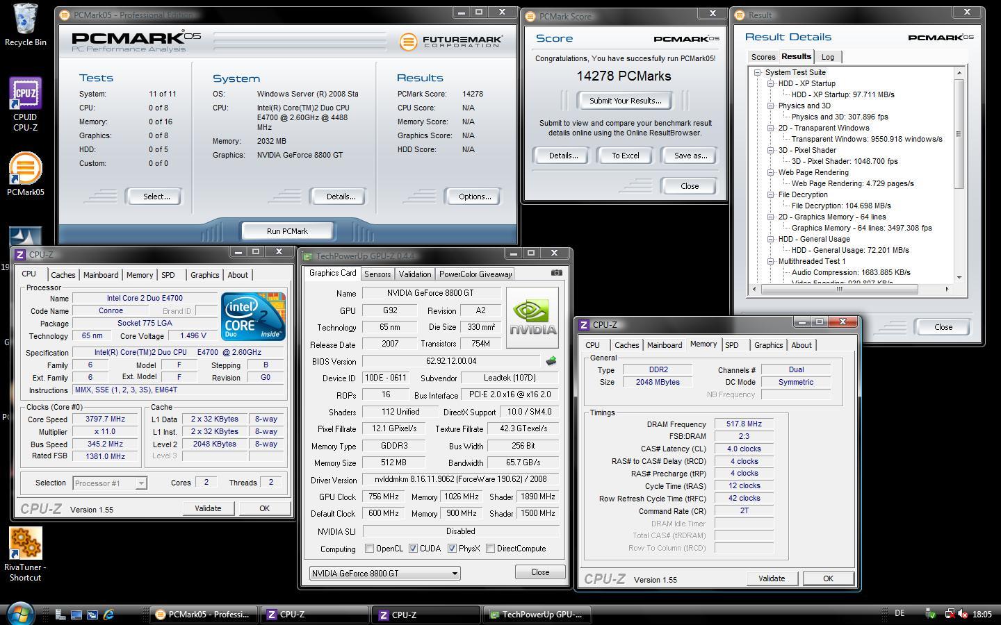
Task: Open the Sensors tab in GPU-Z
Action: [x=377, y=274]
